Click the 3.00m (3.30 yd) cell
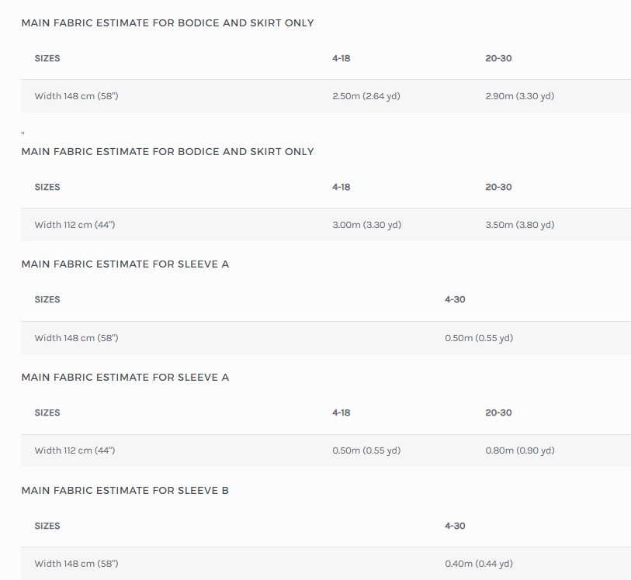The height and width of the screenshot is (580, 631). pyautogui.click(x=366, y=225)
